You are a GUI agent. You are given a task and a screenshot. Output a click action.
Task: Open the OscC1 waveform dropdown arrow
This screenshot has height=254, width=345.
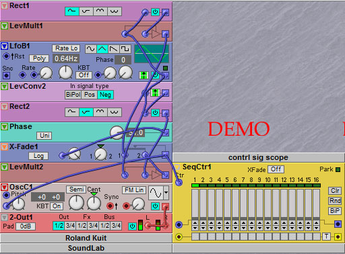click(166, 193)
